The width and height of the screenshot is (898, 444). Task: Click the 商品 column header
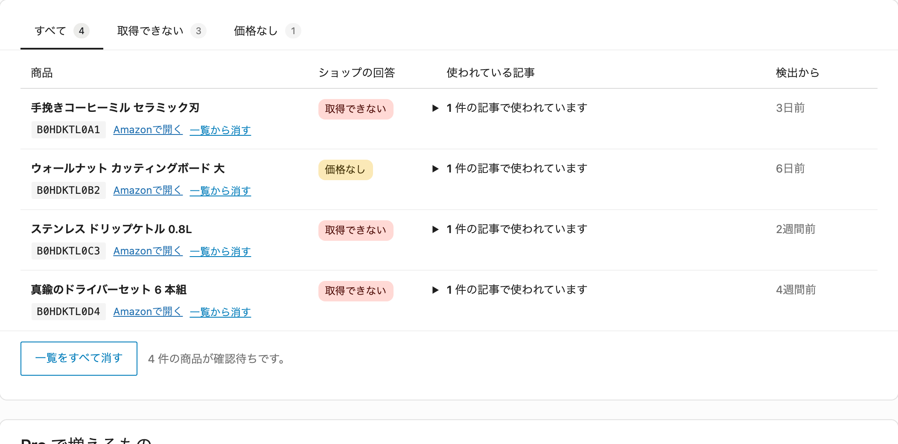[42, 73]
